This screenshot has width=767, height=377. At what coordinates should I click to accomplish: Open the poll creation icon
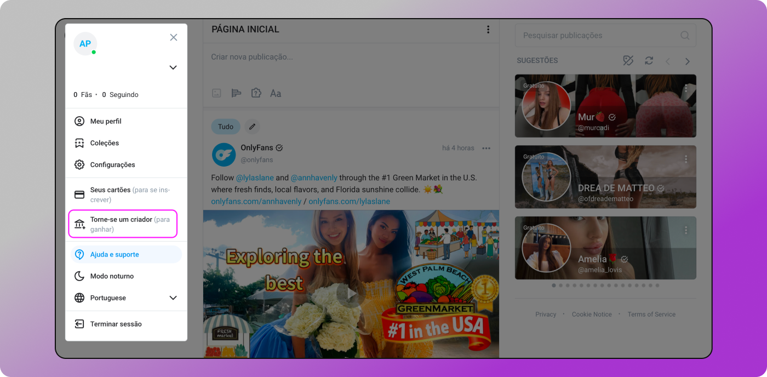tap(236, 93)
